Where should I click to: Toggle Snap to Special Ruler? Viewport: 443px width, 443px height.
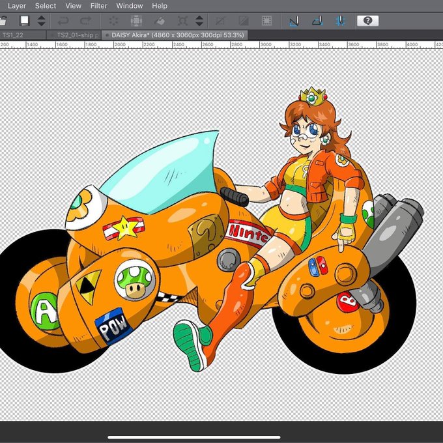click(x=317, y=21)
